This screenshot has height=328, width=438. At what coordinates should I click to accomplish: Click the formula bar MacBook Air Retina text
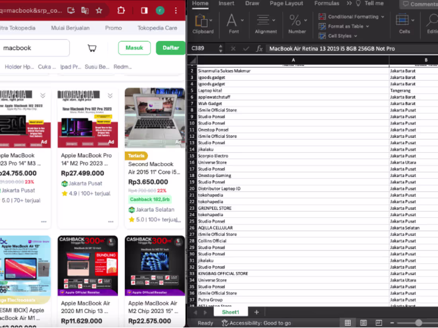(332, 49)
